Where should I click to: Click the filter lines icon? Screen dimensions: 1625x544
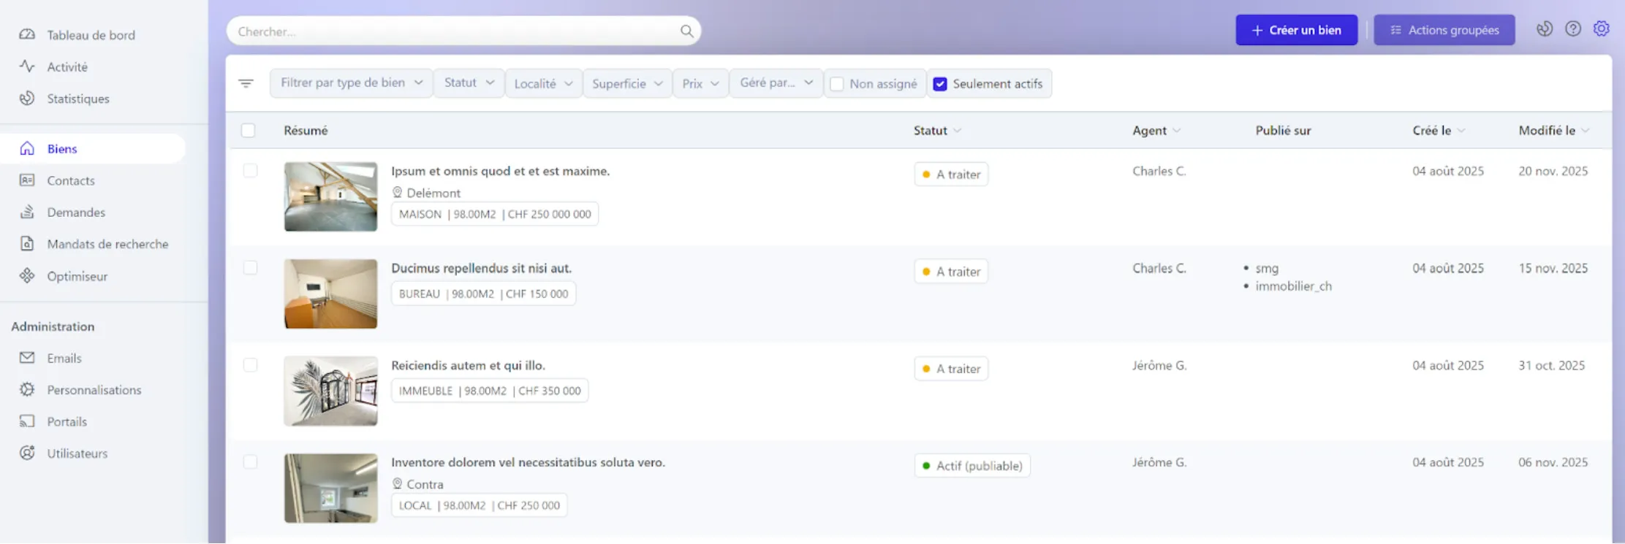coord(246,83)
